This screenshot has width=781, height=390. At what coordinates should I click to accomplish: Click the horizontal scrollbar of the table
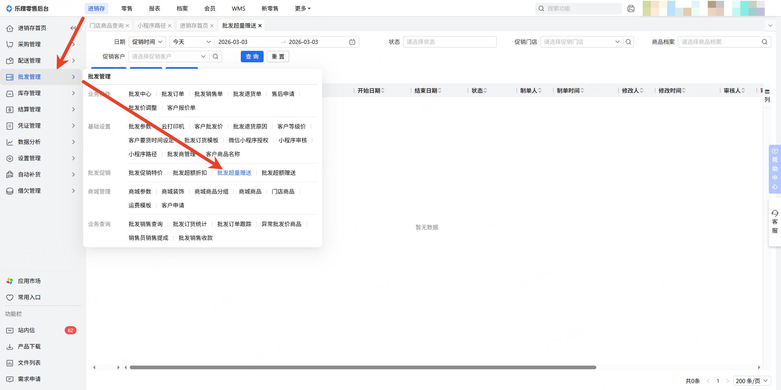pyautogui.click(x=363, y=367)
